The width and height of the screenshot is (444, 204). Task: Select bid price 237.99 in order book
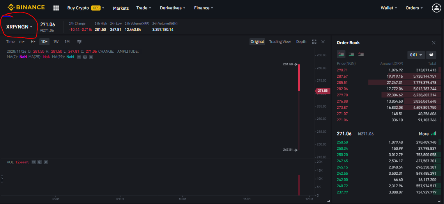coord(342,192)
